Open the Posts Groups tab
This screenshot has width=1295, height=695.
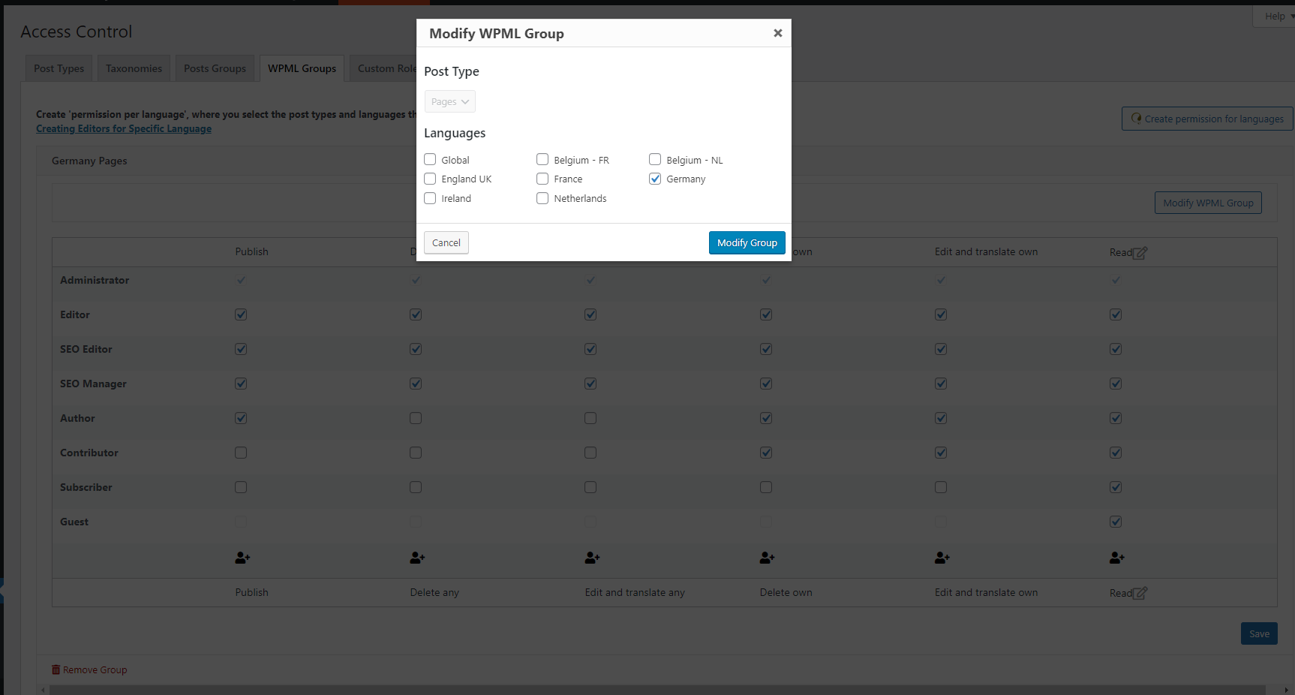pyautogui.click(x=215, y=68)
